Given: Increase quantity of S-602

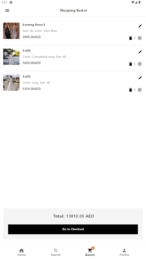Looking at the screenshot, I should point(140,64).
